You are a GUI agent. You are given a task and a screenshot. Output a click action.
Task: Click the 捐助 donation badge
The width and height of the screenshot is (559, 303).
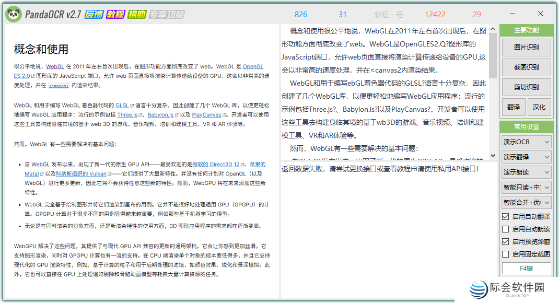coord(136,14)
